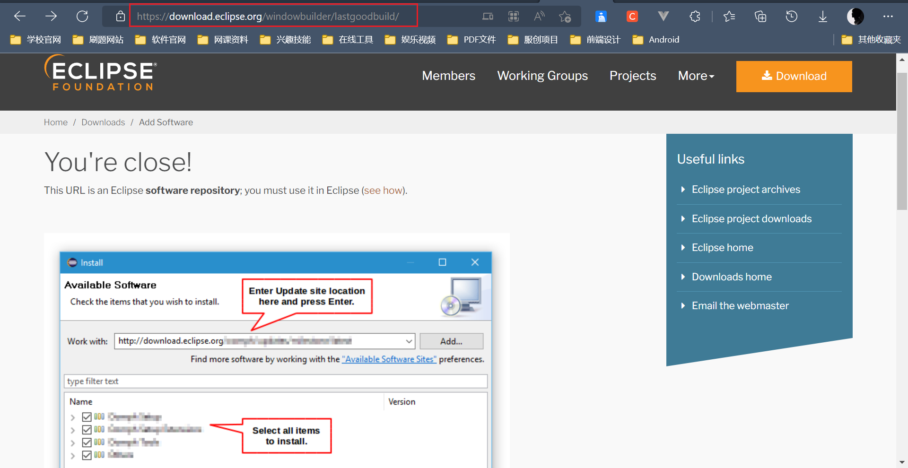Open the Android bookmarks folder
Screen dimensions: 908x468
coord(656,40)
